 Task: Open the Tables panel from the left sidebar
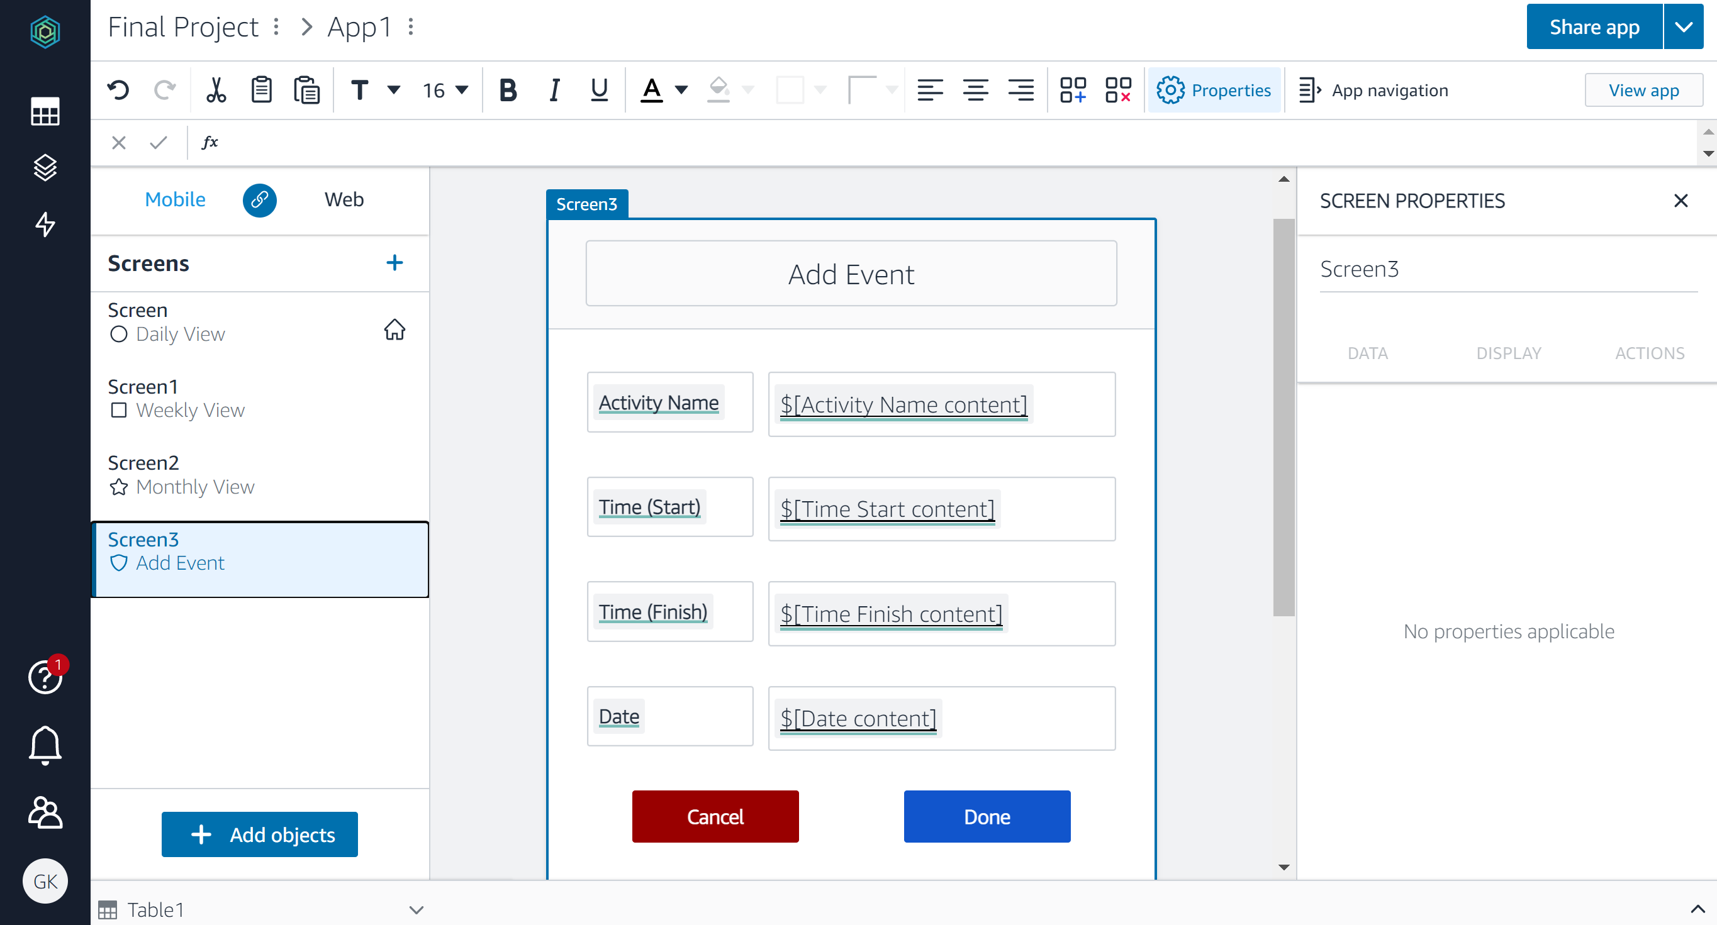[45, 112]
